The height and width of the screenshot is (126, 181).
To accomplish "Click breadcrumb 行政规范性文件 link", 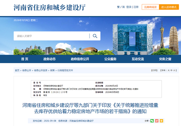I will click(x=65, y=70).
